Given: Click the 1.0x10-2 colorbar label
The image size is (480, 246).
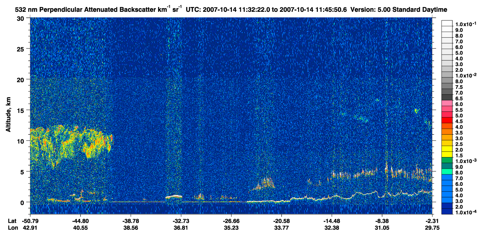Looking at the screenshot, I should pos(466,75).
